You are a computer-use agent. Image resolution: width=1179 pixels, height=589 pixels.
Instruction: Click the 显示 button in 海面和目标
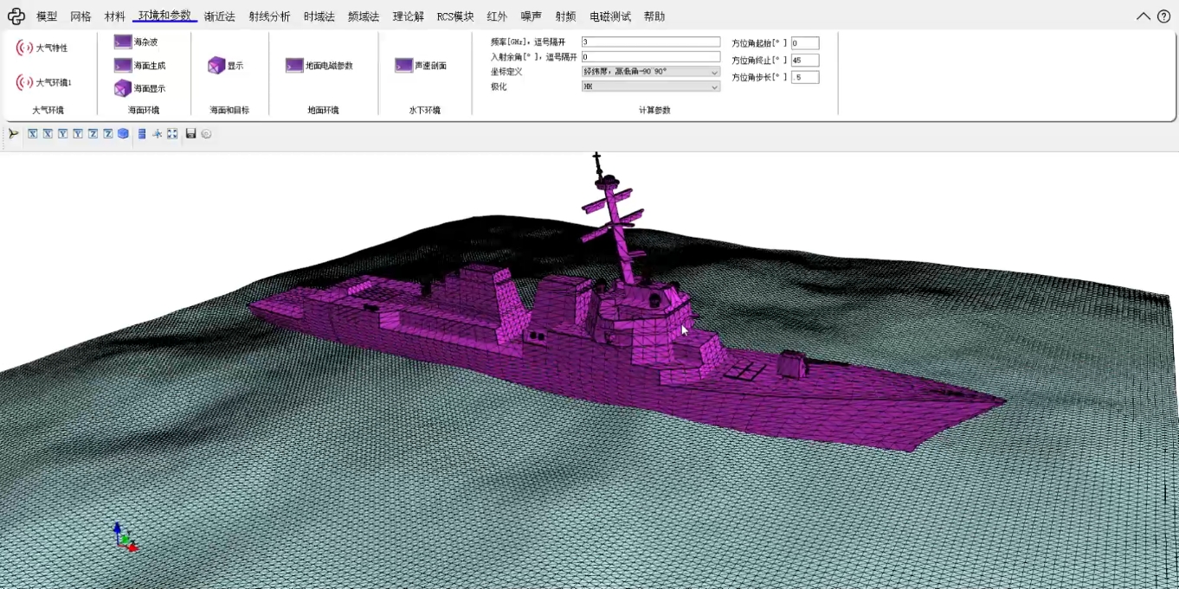click(x=216, y=66)
